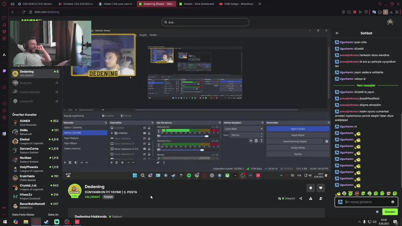Open transition three-dot options menu

261,141
